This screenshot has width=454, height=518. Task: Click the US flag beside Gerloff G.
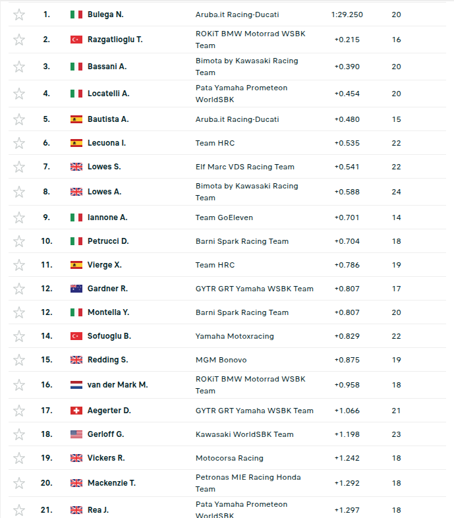(x=76, y=434)
